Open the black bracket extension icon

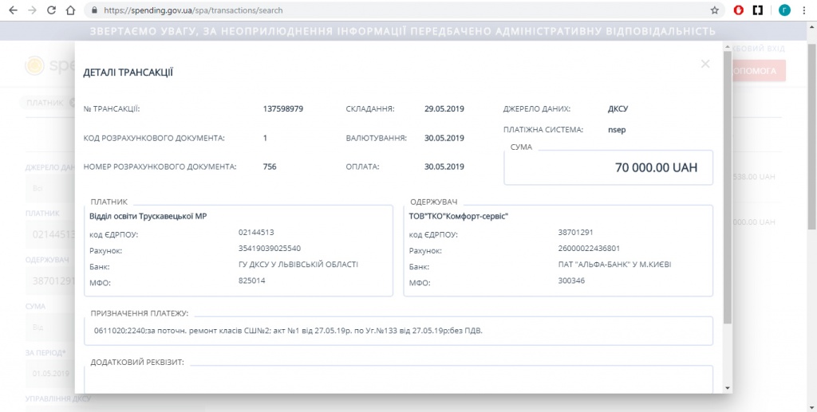tap(758, 10)
